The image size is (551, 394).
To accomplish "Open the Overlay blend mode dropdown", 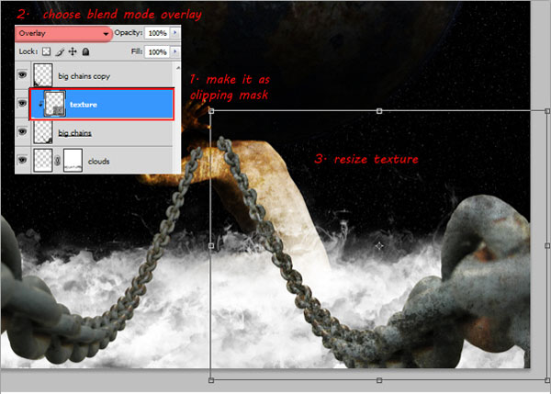I will click(63, 34).
